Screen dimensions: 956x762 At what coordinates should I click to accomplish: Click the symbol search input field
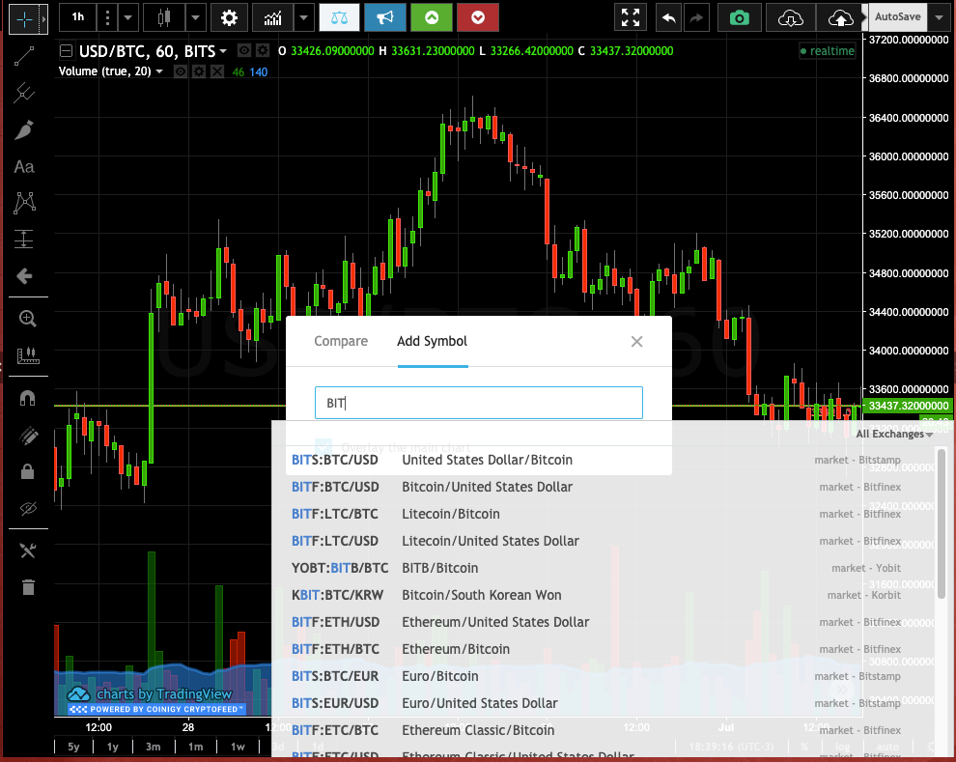pyautogui.click(x=479, y=403)
